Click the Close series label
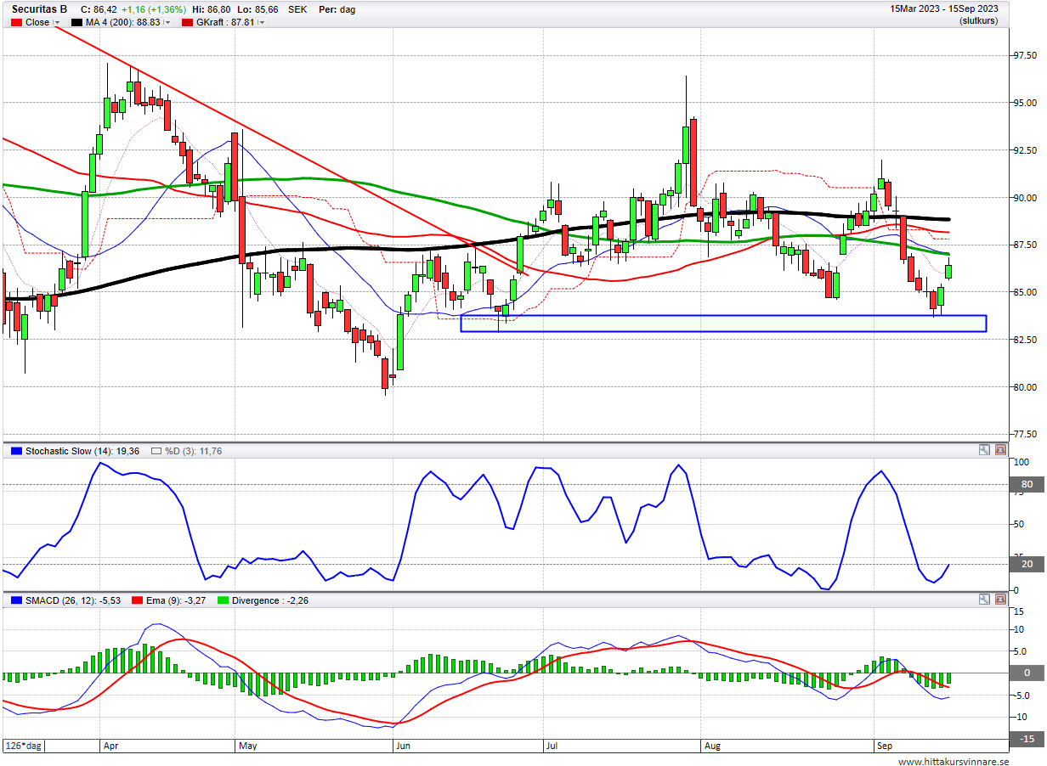The width and height of the screenshot is (1047, 766). [x=37, y=23]
